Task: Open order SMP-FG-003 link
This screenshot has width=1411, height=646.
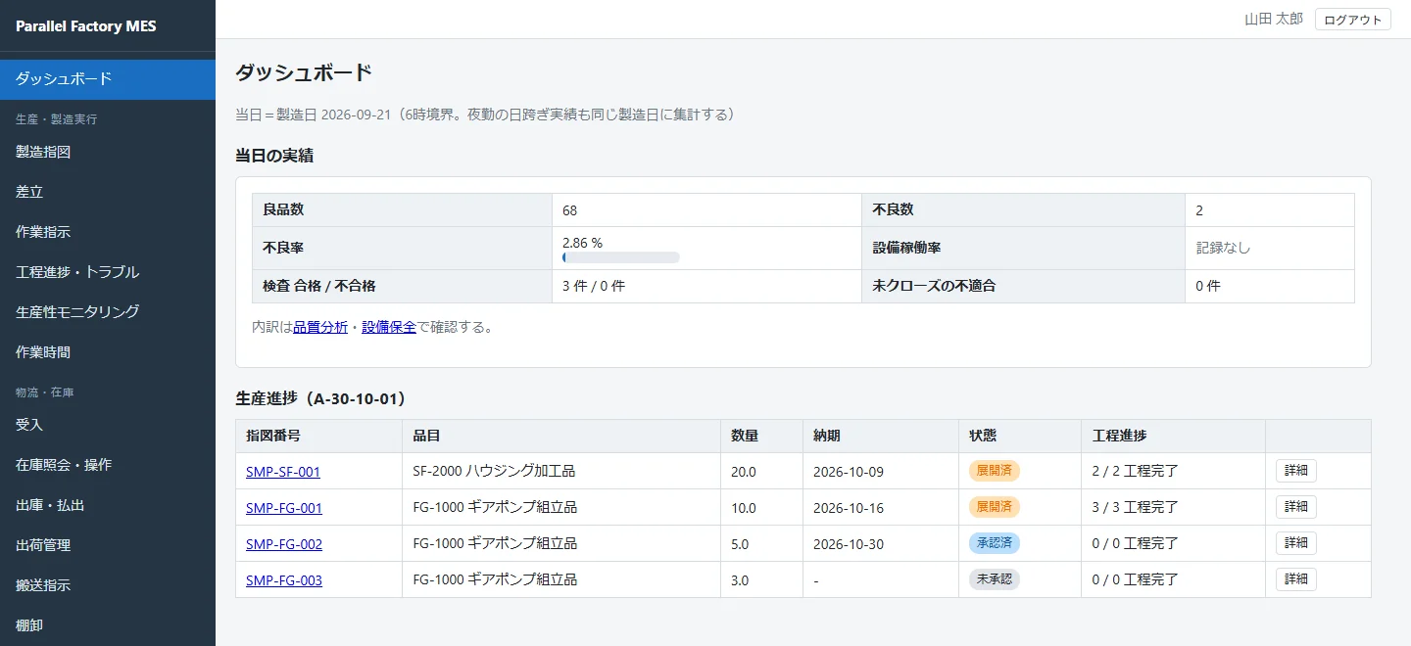Action: [284, 580]
